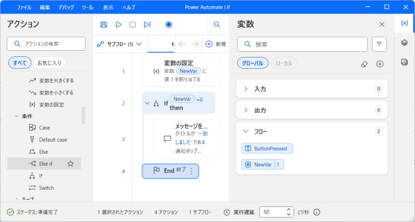This screenshot has height=222, width=415.
Task: Click the Stop execution icon
Action: (x=132, y=24)
